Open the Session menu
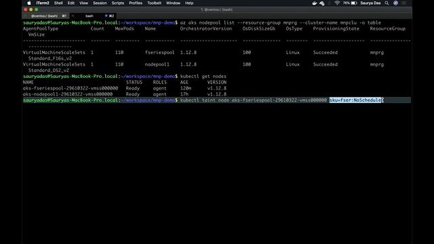Image resolution: width=434 pixels, height=244 pixels. point(100,3)
